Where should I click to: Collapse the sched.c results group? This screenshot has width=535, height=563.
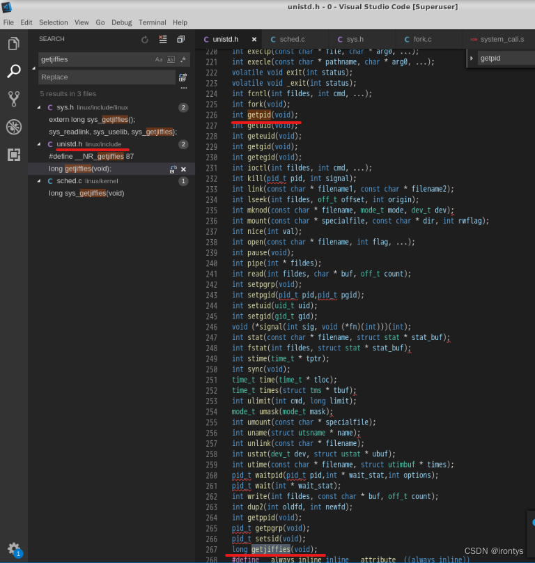click(40, 181)
